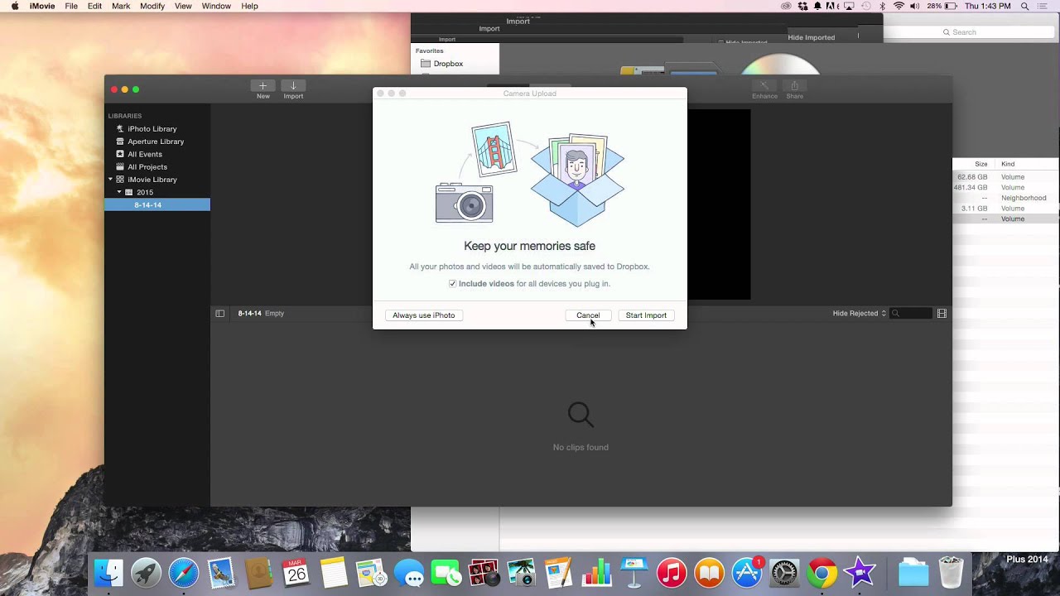Open App Store from the dock

point(747,573)
